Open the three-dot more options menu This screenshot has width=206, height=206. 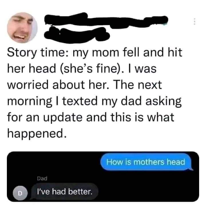(195, 21)
